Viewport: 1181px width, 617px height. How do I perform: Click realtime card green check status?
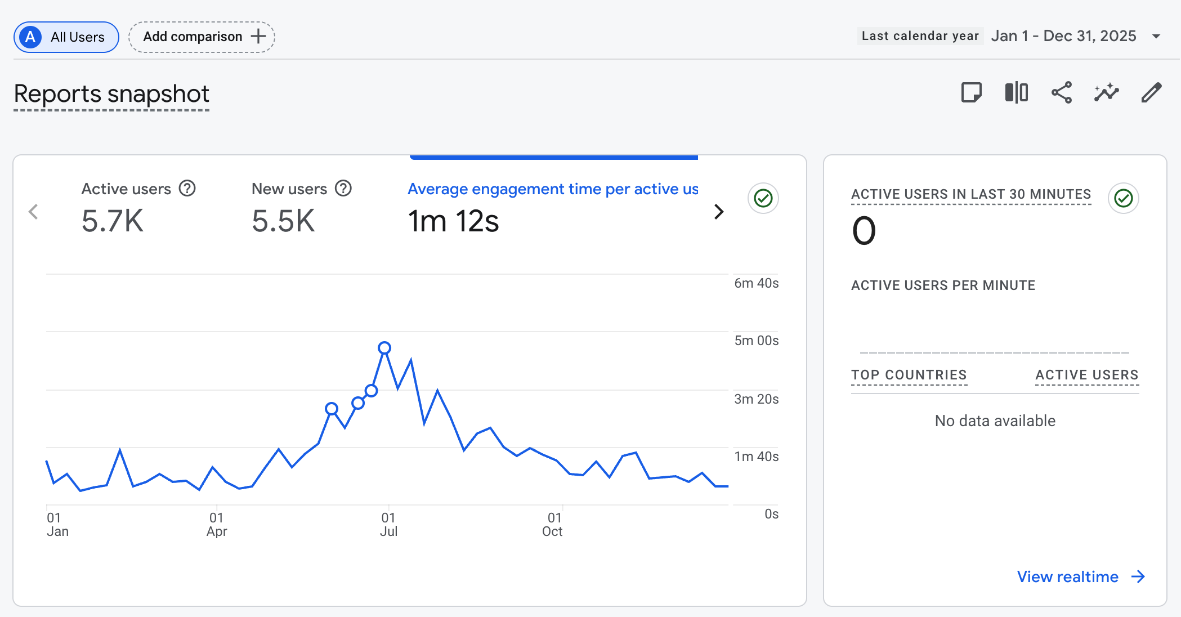click(1123, 198)
